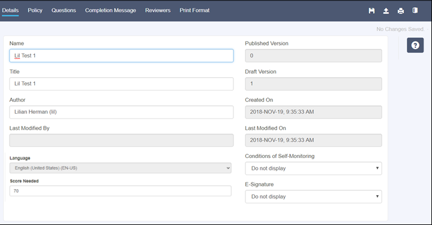Click the Publish upload arrow icon
The width and height of the screenshot is (432, 225).
(x=386, y=10)
